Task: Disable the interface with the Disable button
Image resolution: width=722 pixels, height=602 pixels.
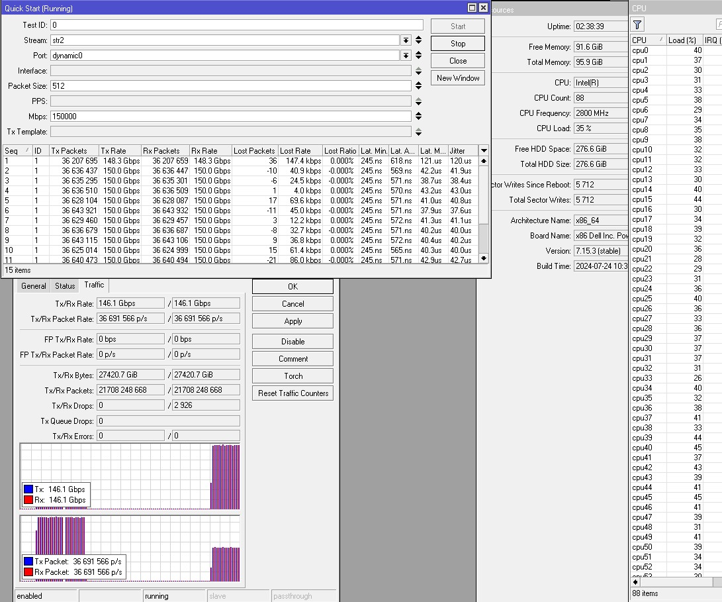Action: (293, 342)
